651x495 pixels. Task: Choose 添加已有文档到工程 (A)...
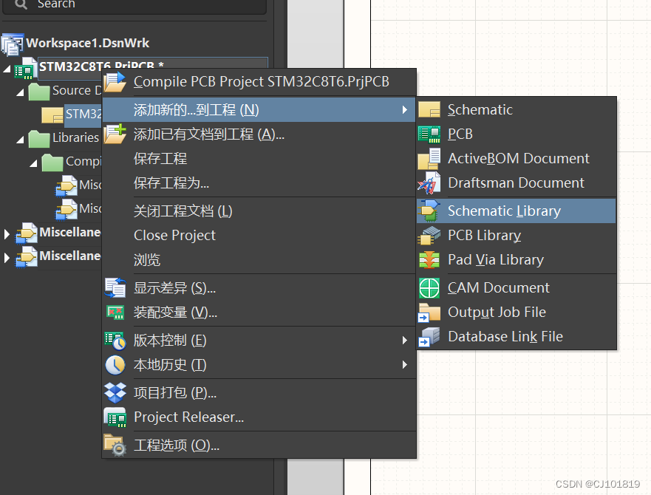coord(259,134)
